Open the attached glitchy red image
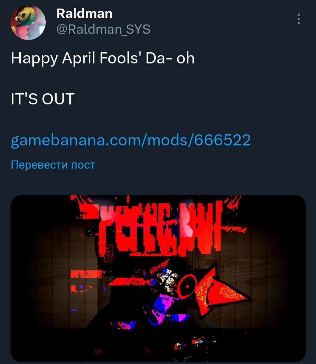Viewport: 316px width, 364px height. point(158,278)
